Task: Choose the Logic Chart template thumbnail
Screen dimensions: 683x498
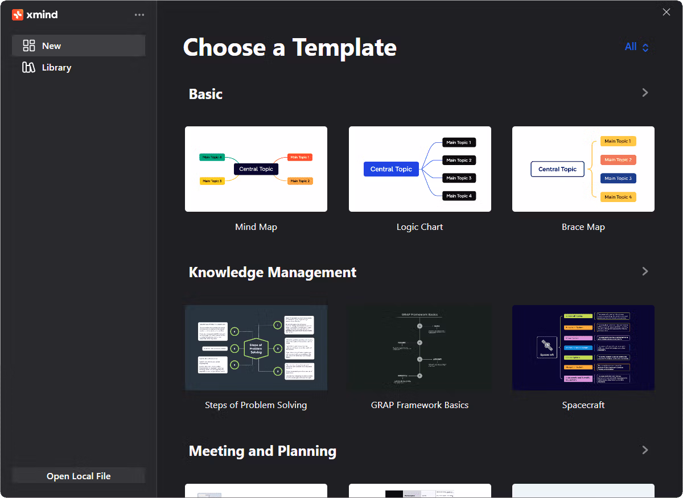Action: click(x=420, y=169)
